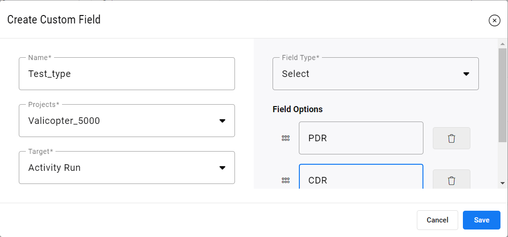The height and width of the screenshot is (237, 508).
Task: Click the Projects field's dropdown arrow
Action: tap(222, 121)
